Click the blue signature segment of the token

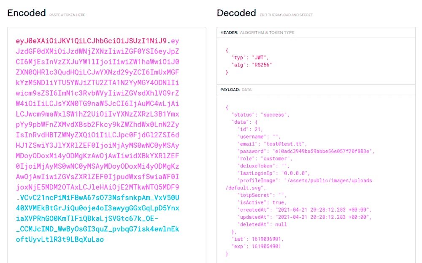click(97, 218)
